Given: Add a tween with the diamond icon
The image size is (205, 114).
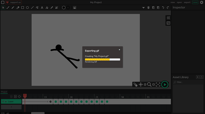Looking at the screenshot, I should coord(19,97).
